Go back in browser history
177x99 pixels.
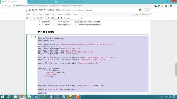tap(2, 6)
